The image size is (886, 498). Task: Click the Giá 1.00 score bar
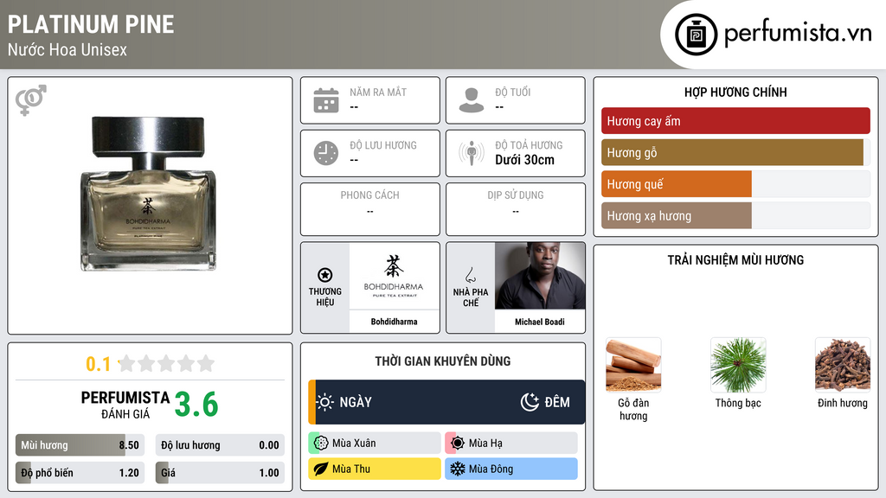[220, 473]
